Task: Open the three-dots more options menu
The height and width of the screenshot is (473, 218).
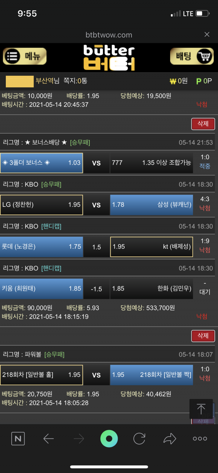Action: [200, 439]
